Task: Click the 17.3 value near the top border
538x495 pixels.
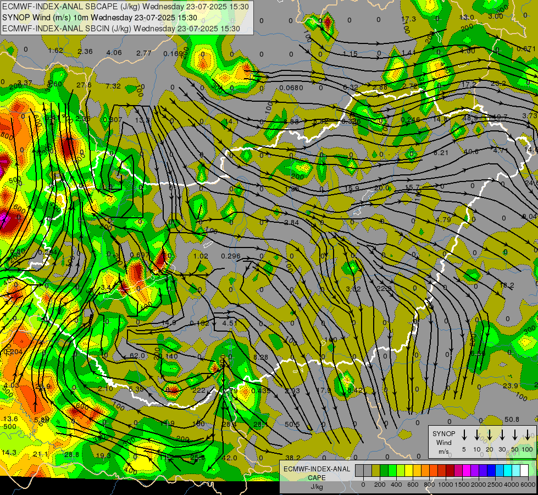Action: coord(409,19)
